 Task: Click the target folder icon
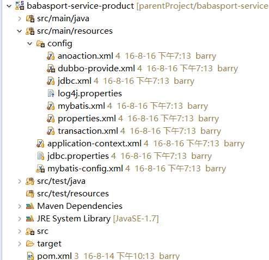(x=30, y=244)
